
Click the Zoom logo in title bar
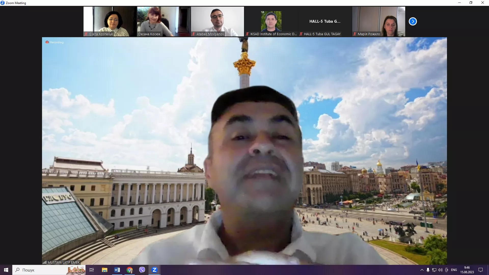click(x=3, y=3)
